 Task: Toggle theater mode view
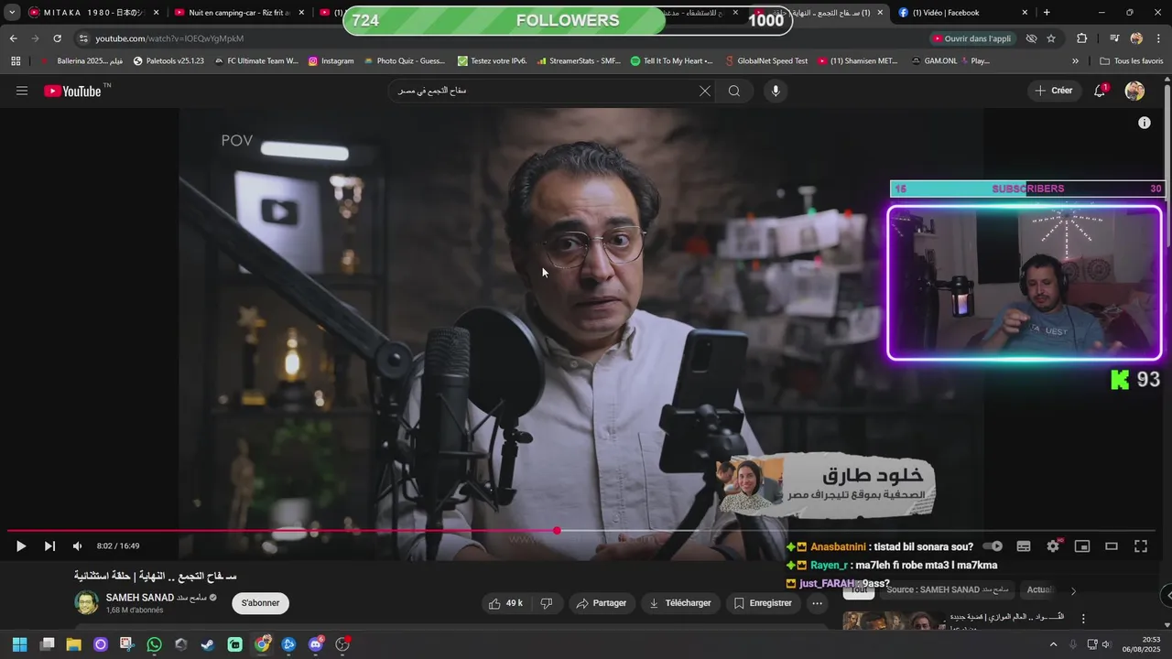(x=1112, y=546)
